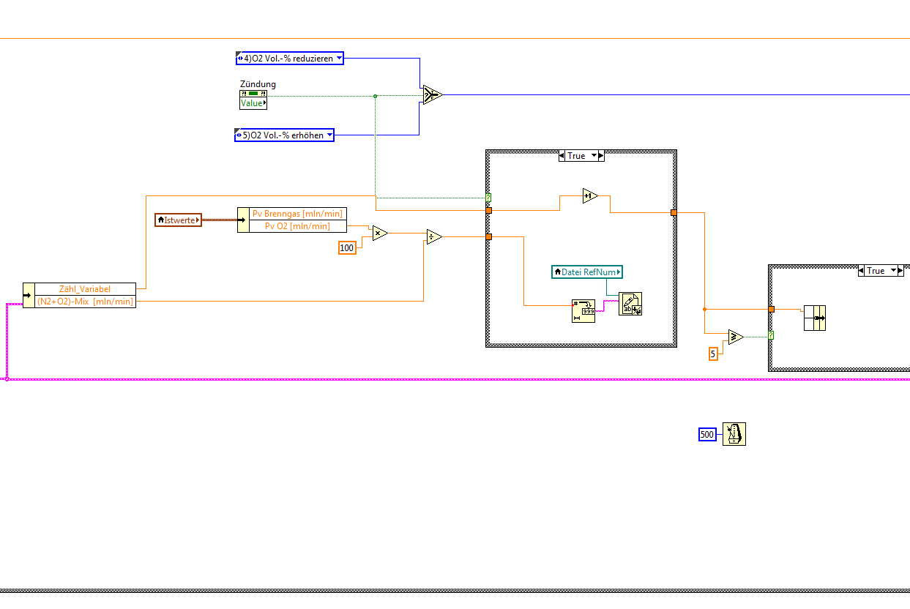Click the Istwerte local variable
This screenshot has width=910, height=609.
178,220
